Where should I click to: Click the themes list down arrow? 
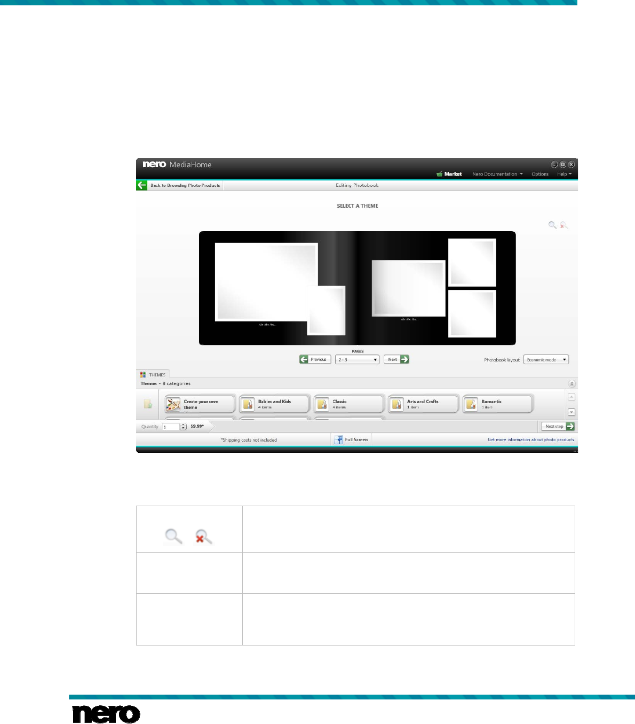(571, 412)
